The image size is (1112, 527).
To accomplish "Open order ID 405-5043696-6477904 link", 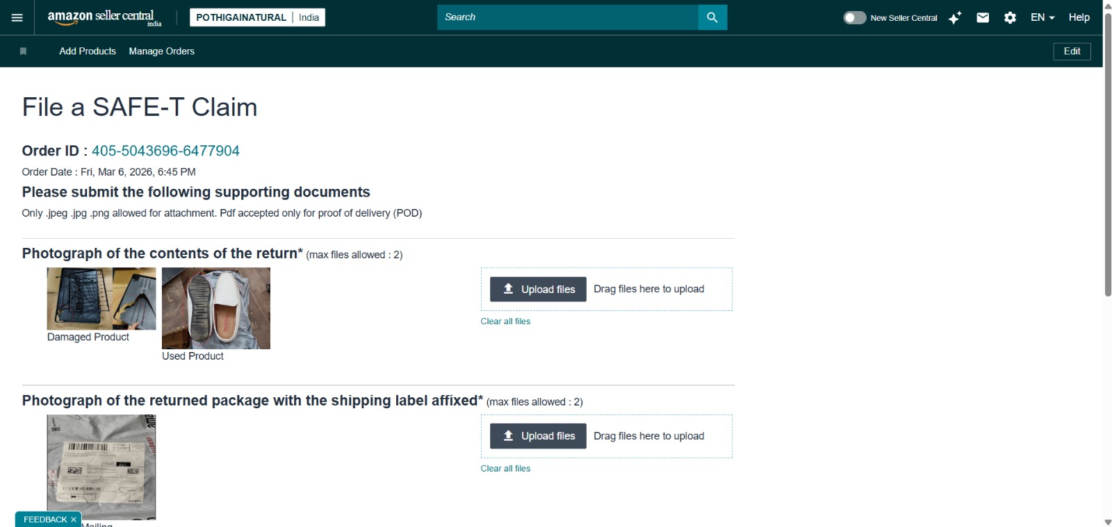I will 165,151.
